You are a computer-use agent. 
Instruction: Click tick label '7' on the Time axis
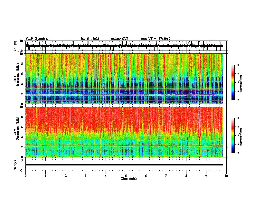tap(166, 176)
